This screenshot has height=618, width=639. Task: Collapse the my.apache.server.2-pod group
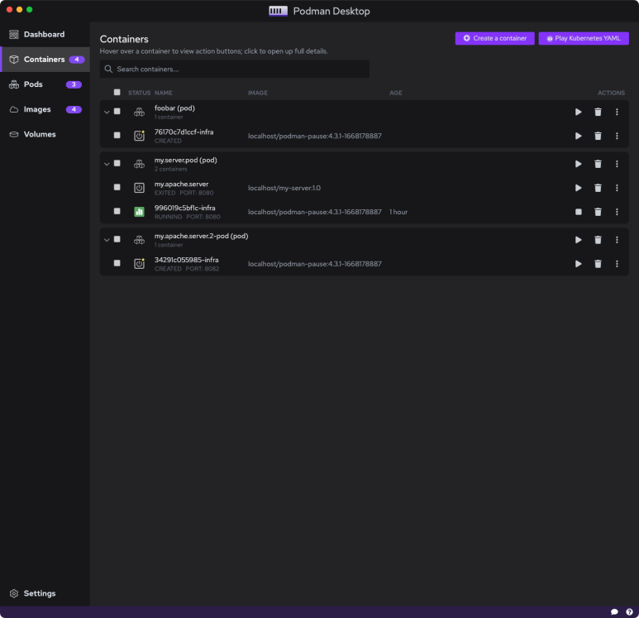[107, 240]
